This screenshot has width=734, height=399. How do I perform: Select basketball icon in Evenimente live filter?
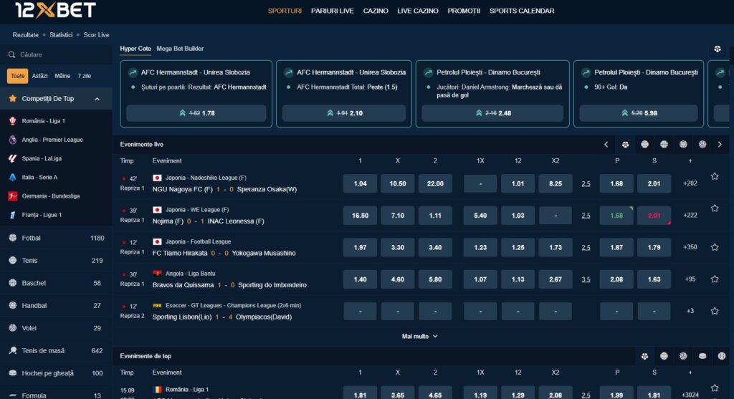pos(664,145)
